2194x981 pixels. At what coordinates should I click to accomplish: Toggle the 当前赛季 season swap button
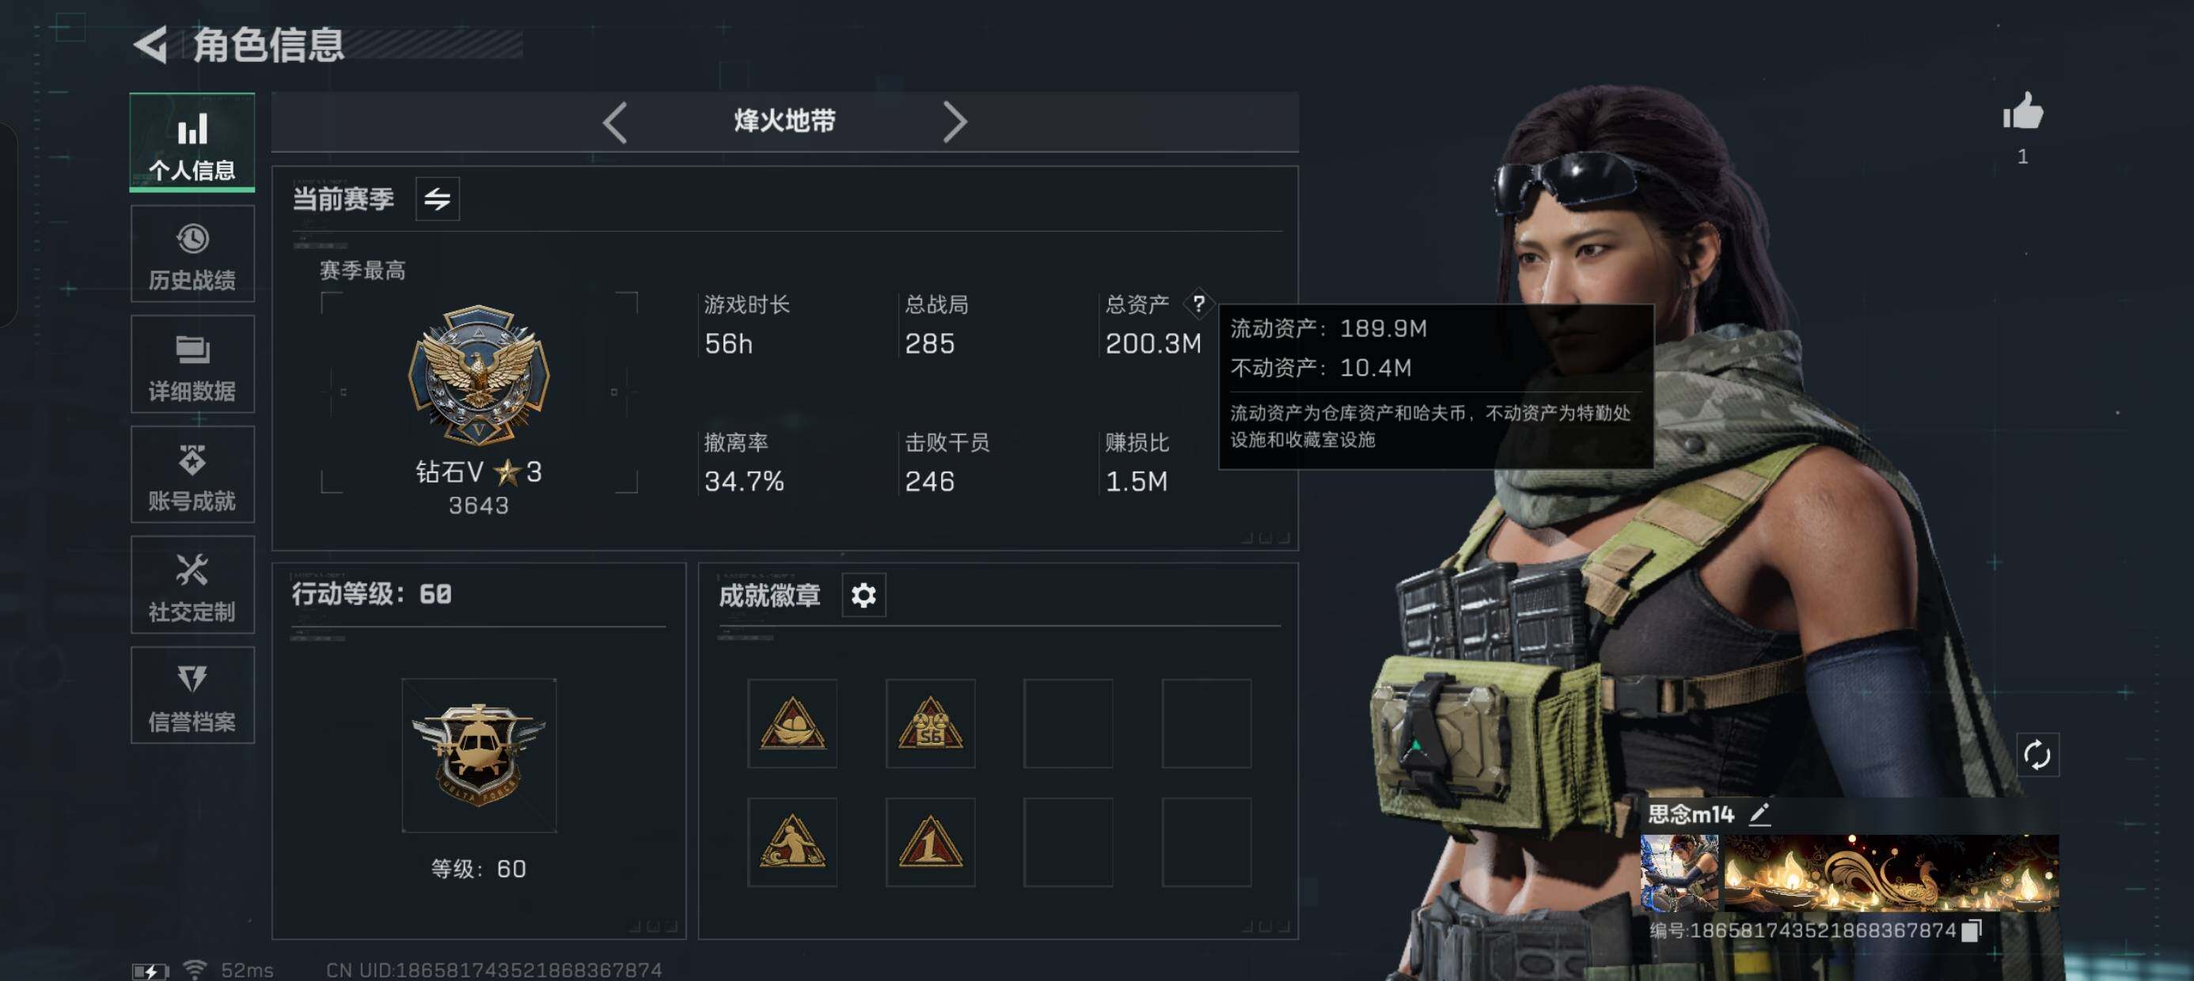click(x=437, y=199)
